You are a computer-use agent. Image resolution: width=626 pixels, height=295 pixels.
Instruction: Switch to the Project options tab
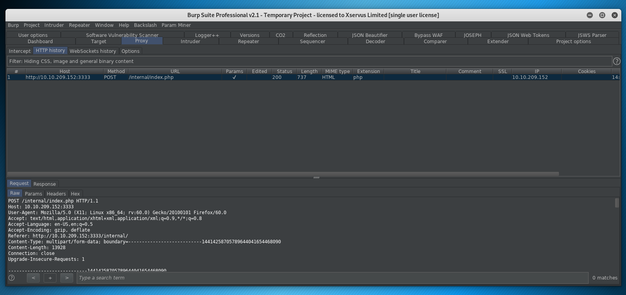(573, 41)
